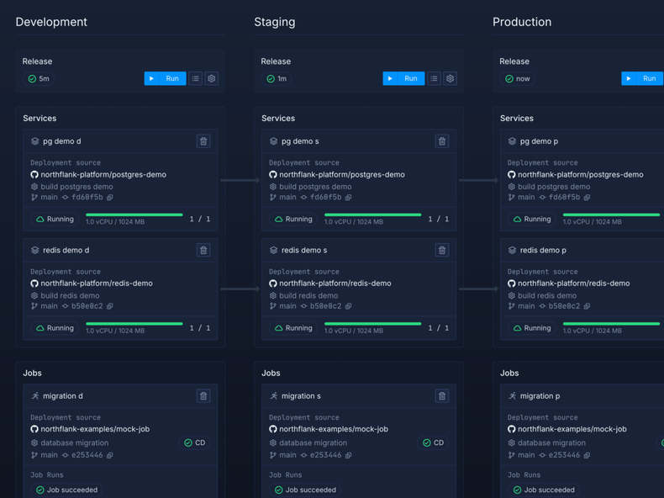Select the Staging stage heading
This screenshot has width=664, height=498.
click(x=275, y=22)
